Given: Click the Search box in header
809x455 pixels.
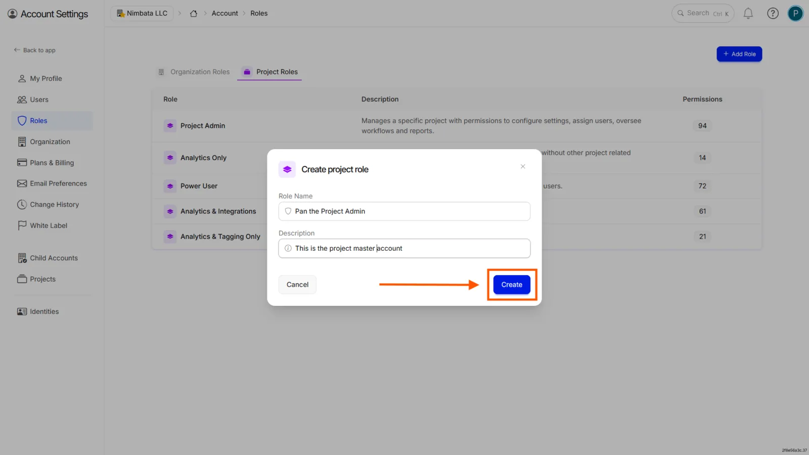Looking at the screenshot, I should [x=703, y=14].
